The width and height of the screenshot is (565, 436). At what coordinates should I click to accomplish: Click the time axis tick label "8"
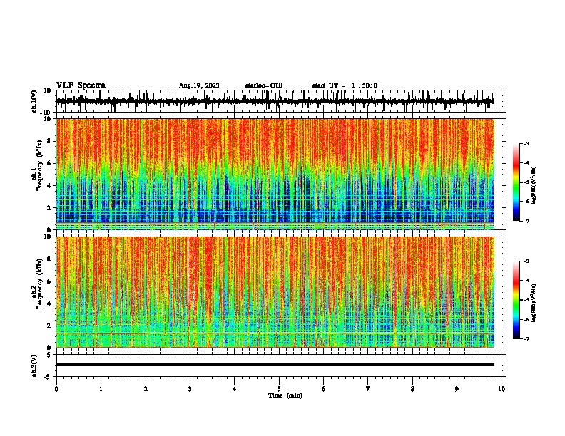point(412,389)
